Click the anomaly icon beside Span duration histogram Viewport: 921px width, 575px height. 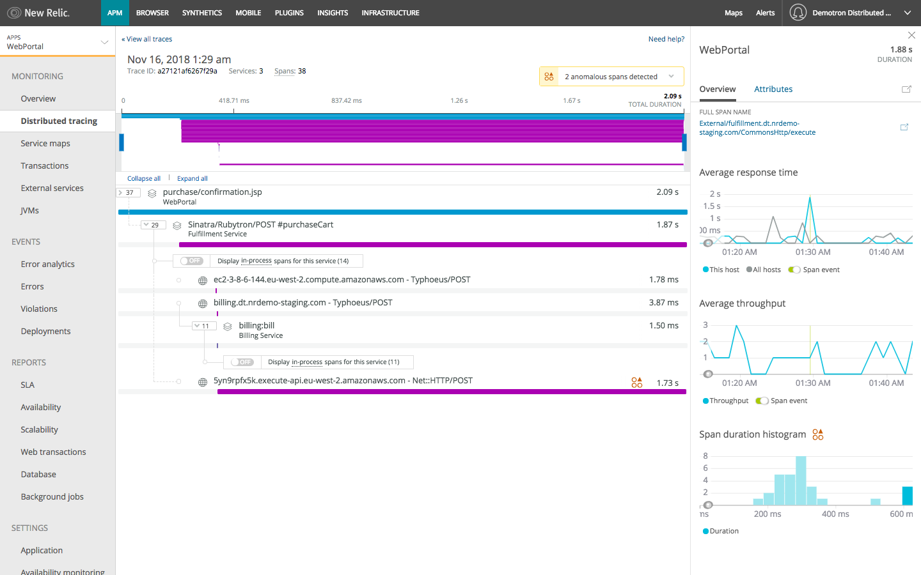click(x=818, y=434)
